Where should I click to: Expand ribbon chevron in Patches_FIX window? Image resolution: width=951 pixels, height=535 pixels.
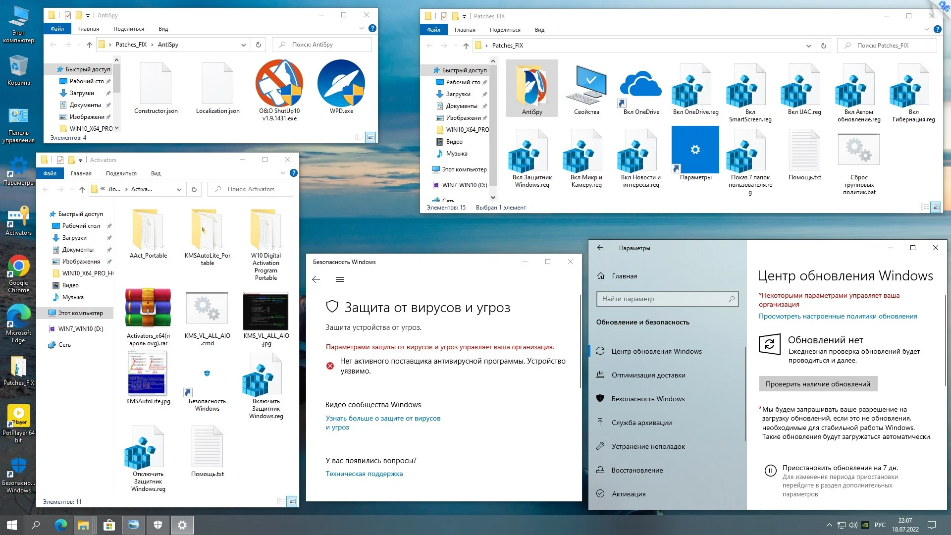(926, 30)
